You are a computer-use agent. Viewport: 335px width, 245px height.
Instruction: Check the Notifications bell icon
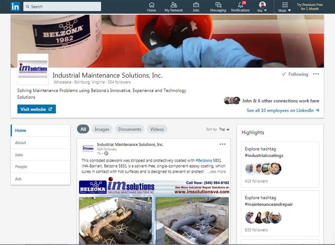(x=240, y=5)
